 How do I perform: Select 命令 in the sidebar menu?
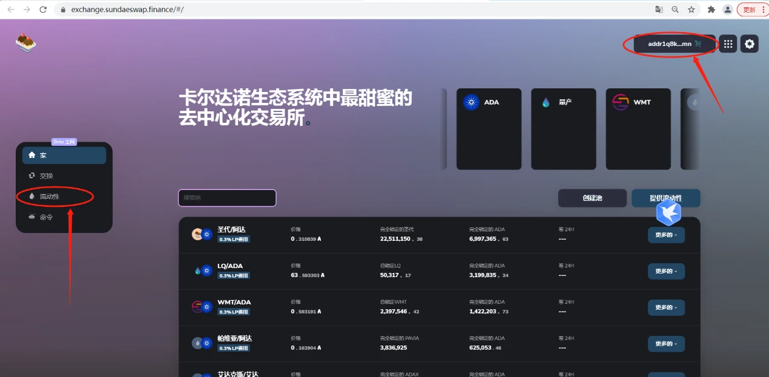click(x=46, y=217)
